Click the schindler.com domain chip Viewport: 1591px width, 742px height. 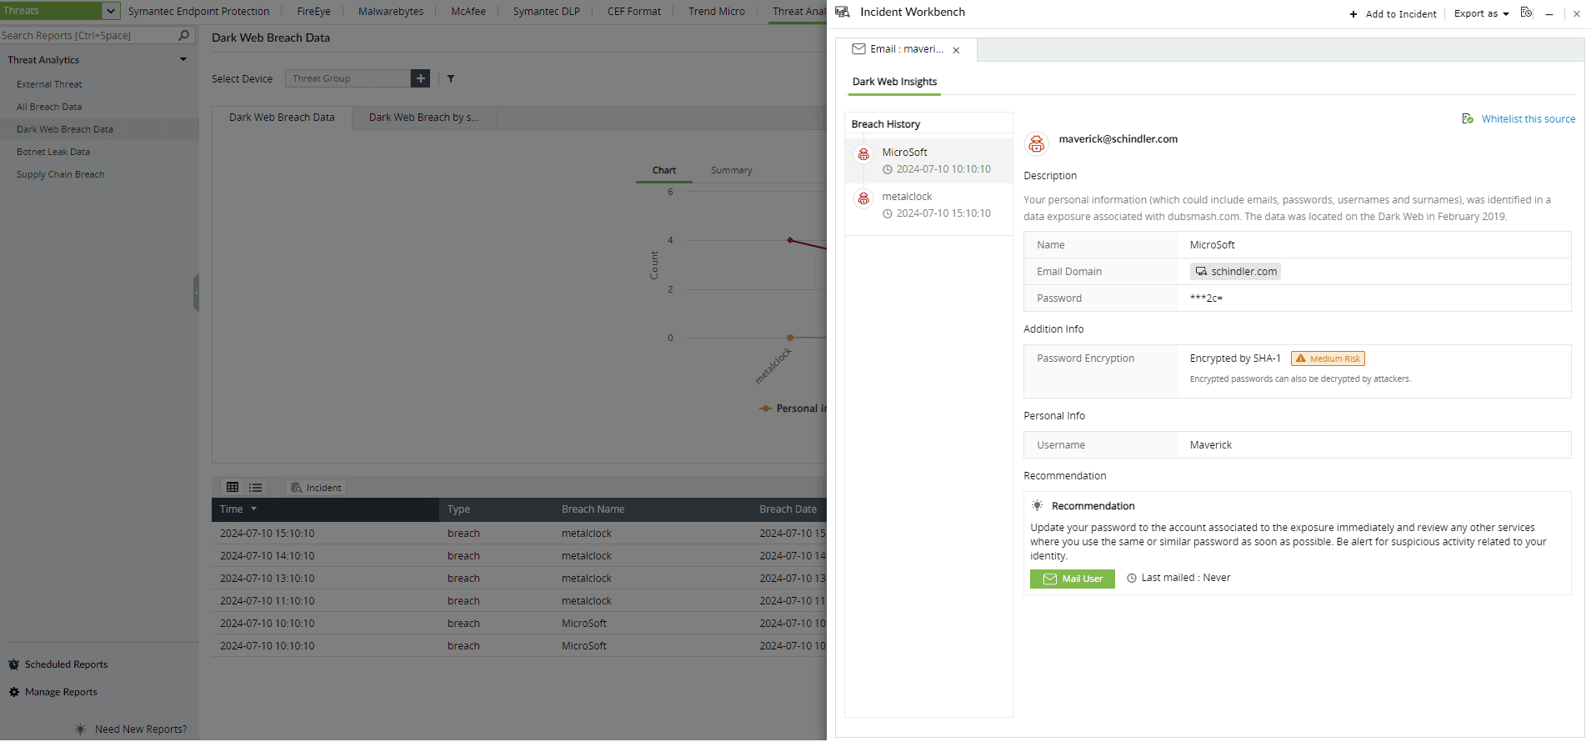click(x=1235, y=272)
